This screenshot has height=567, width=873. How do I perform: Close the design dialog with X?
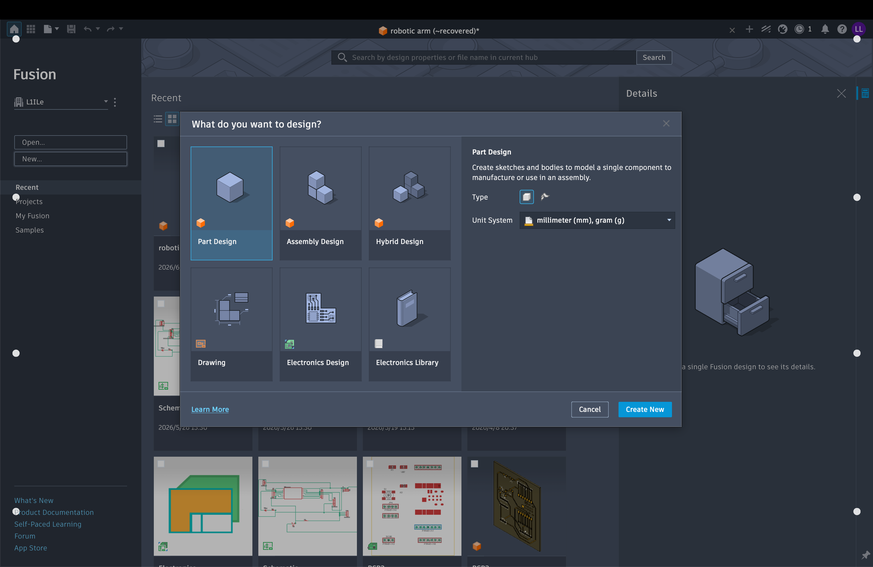[x=666, y=124]
